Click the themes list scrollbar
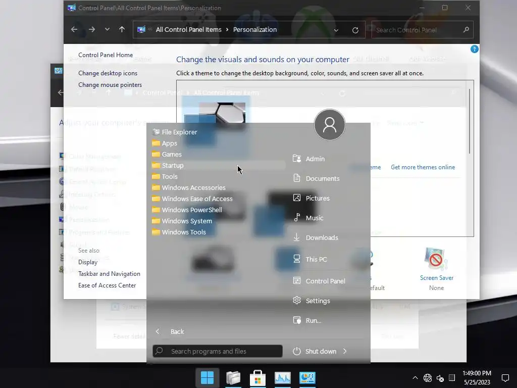 [470, 121]
